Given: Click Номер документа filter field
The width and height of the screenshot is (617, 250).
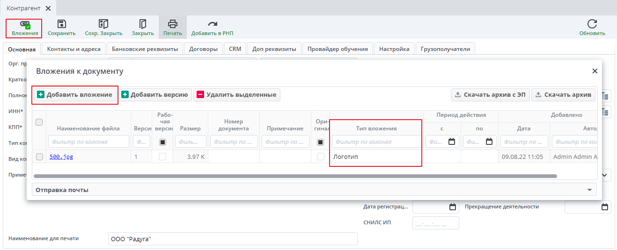Looking at the screenshot, I should 234,142.
